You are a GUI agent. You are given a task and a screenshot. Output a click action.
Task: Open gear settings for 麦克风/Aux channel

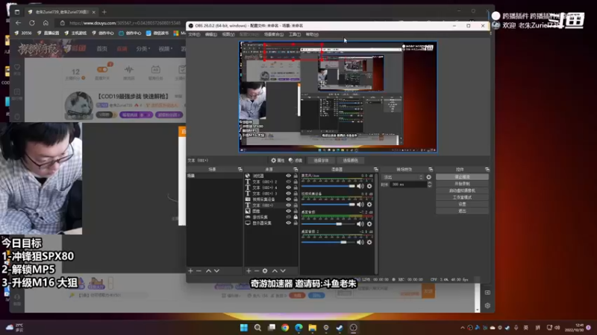(369, 186)
